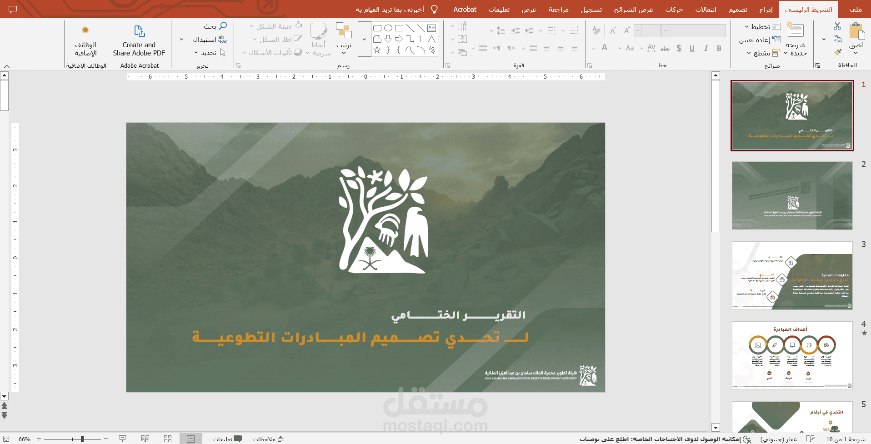Toggle Notes (ملاحظات) pane
This screenshot has height=444, width=871.
(268, 439)
